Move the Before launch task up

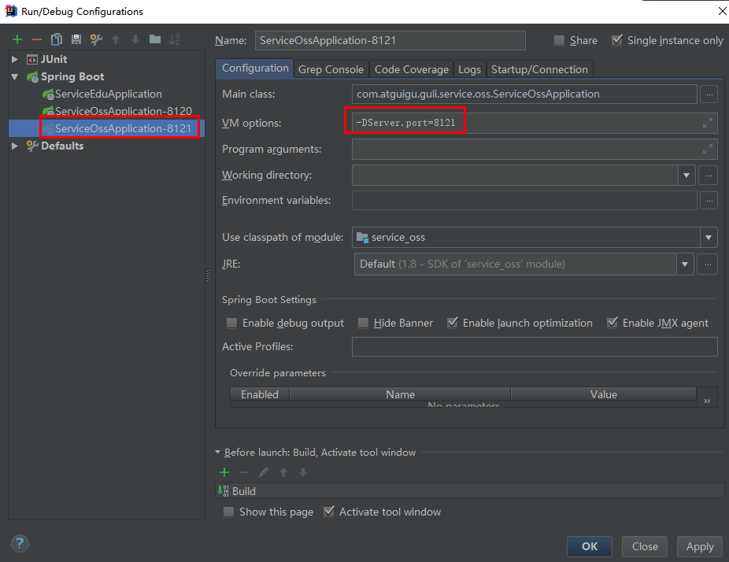click(x=283, y=473)
